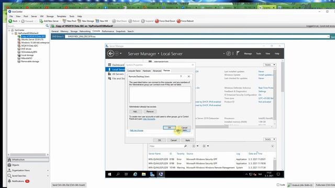Select Local storage in tree
The height and width of the screenshot is (188, 335).
click(27, 55)
